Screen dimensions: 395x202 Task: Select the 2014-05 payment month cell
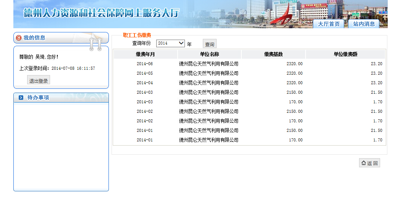(145, 73)
